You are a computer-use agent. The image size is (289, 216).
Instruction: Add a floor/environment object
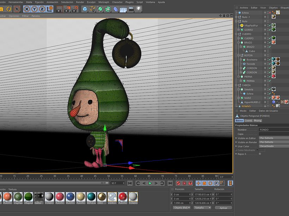(123, 9)
